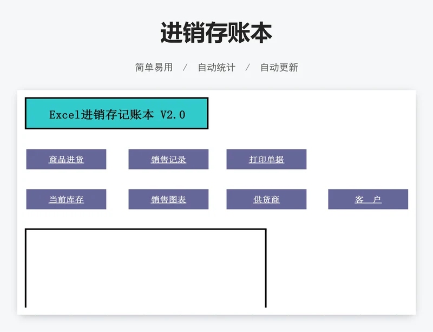Click the slash between 简单易用 and 自动统计
Viewport: 433px width, 332px height.
click(185, 68)
